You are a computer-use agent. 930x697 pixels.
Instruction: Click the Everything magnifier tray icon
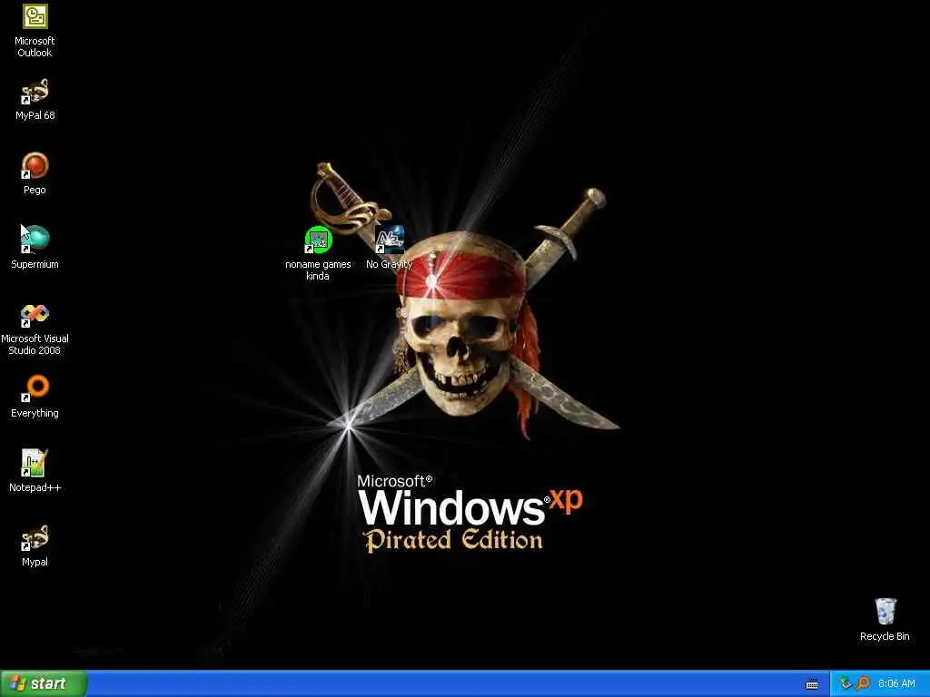pyautogui.click(x=863, y=684)
